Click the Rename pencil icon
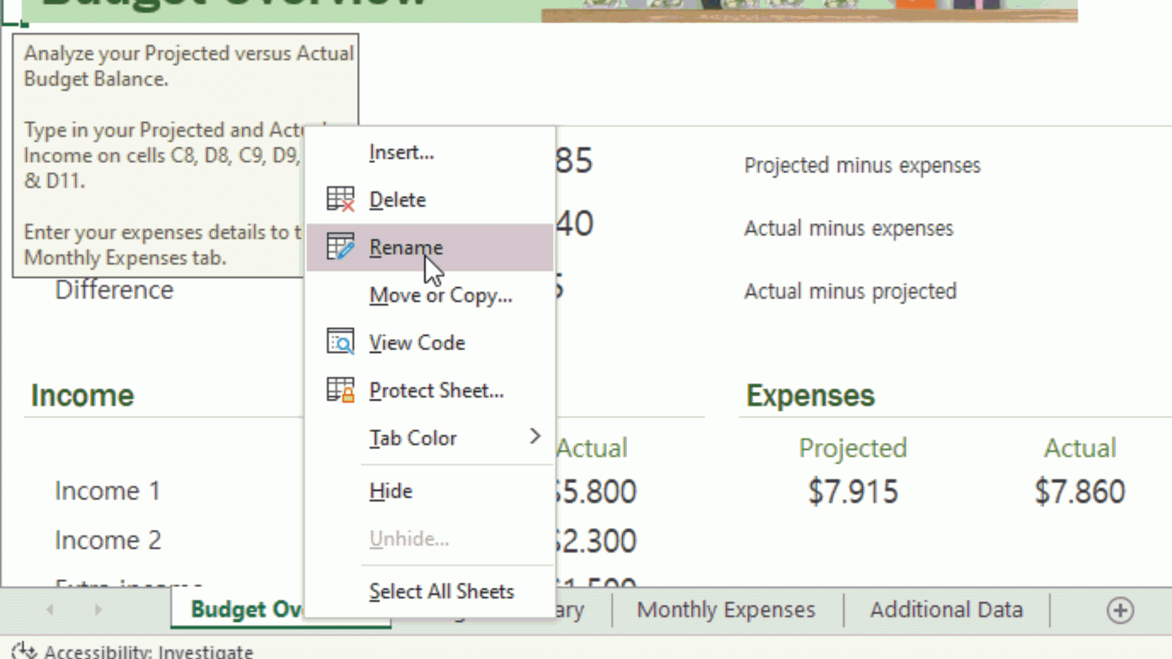Screen dimensions: 1172x659 click(x=340, y=247)
